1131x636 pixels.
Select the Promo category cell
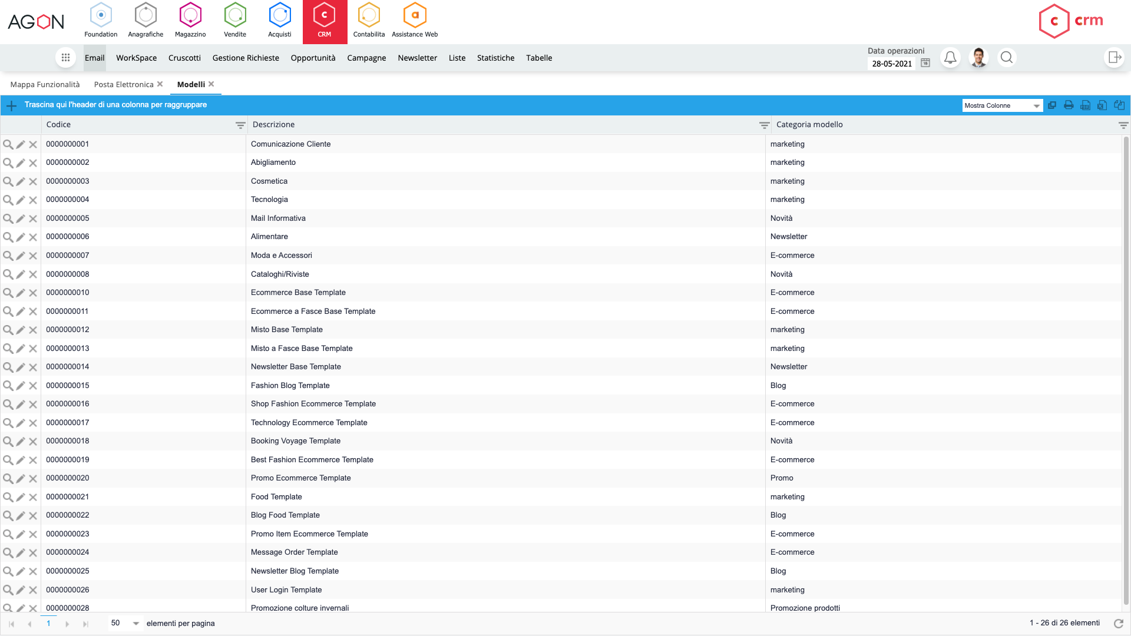[x=944, y=478]
